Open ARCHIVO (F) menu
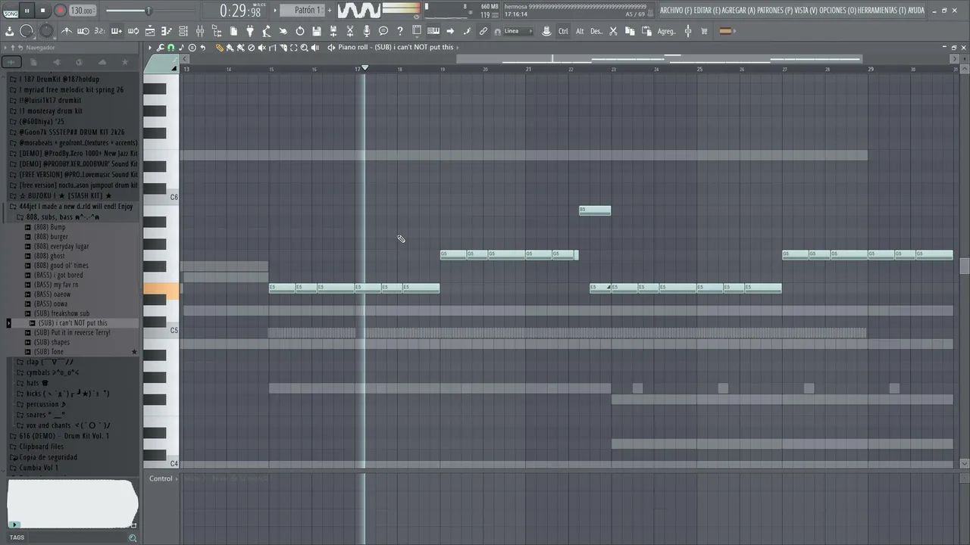Screen dimensions: 970x545 click(675, 11)
